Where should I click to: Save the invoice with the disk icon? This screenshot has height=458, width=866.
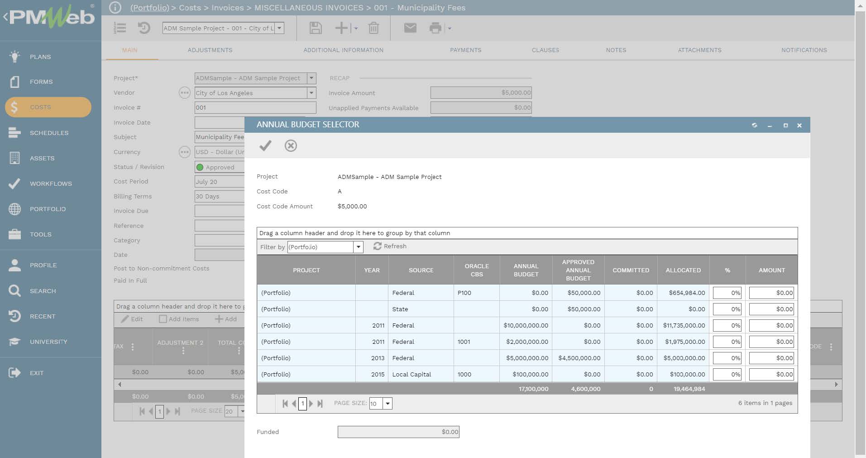(316, 28)
